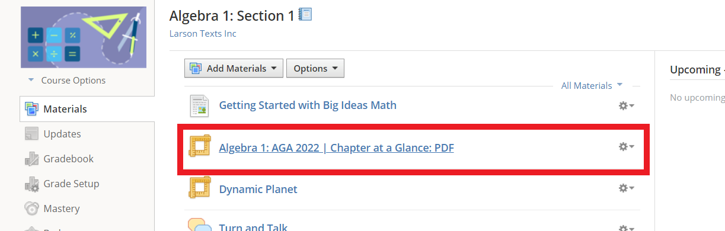Open the gear menu for Dynamic Planet

(626, 188)
